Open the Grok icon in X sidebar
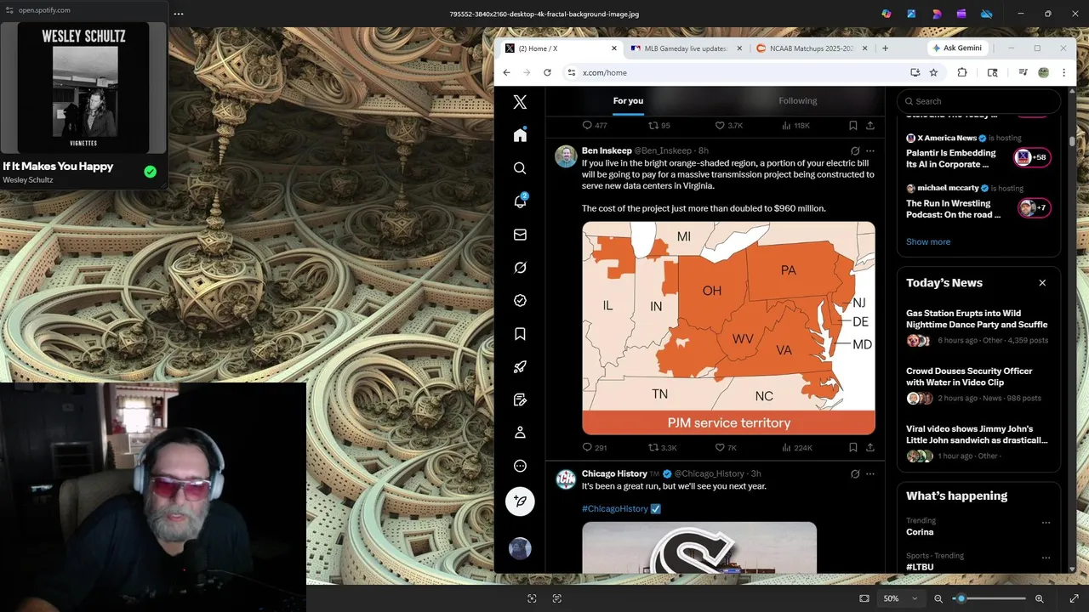The width and height of the screenshot is (1089, 612). 520,268
